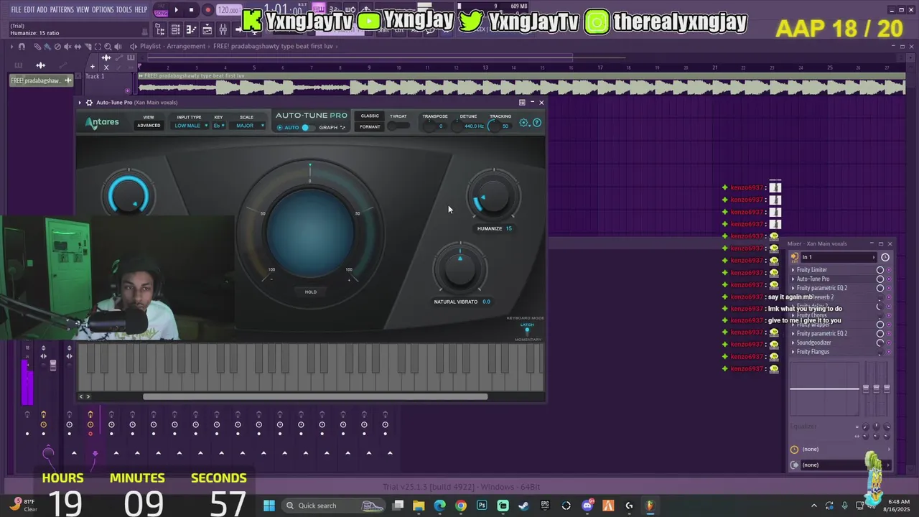Click the taskbar Quick search box
Image resolution: width=919 pixels, height=517 pixels.
pyautogui.click(x=335, y=506)
